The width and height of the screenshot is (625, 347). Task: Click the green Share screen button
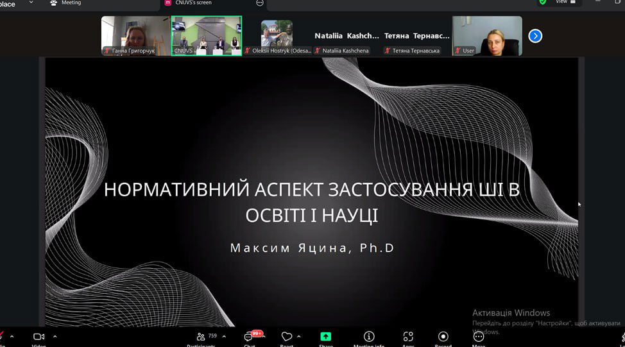(x=326, y=337)
